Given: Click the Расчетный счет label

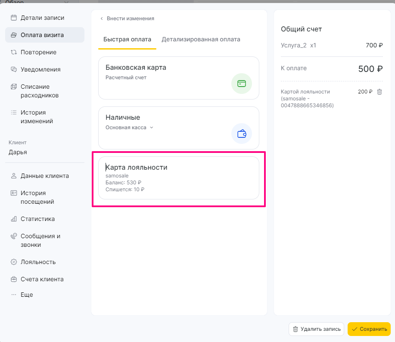Looking at the screenshot, I should [126, 78].
